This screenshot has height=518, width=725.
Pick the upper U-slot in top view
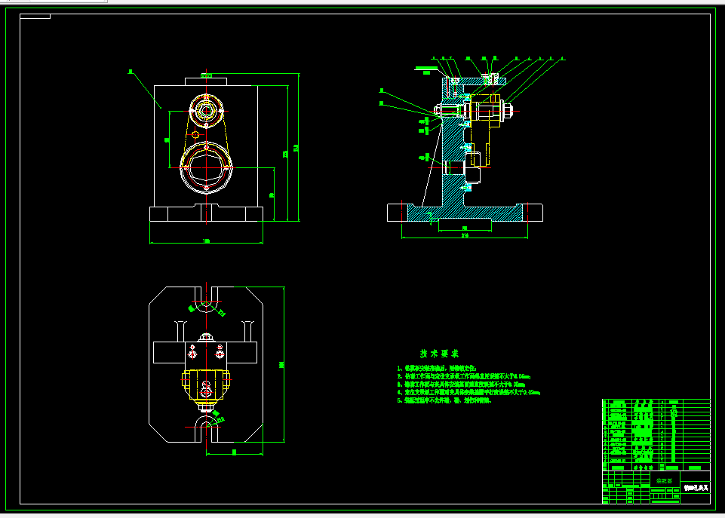[x=206, y=299]
